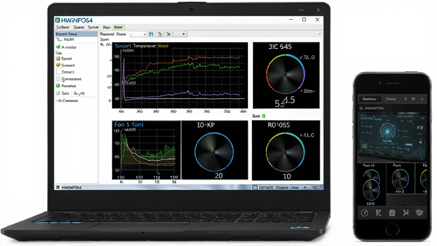The width and height of the screenshot is (437, 246).
Task: Select the 3IC 545 gauge panel
Action: click(x=286, y=75)
